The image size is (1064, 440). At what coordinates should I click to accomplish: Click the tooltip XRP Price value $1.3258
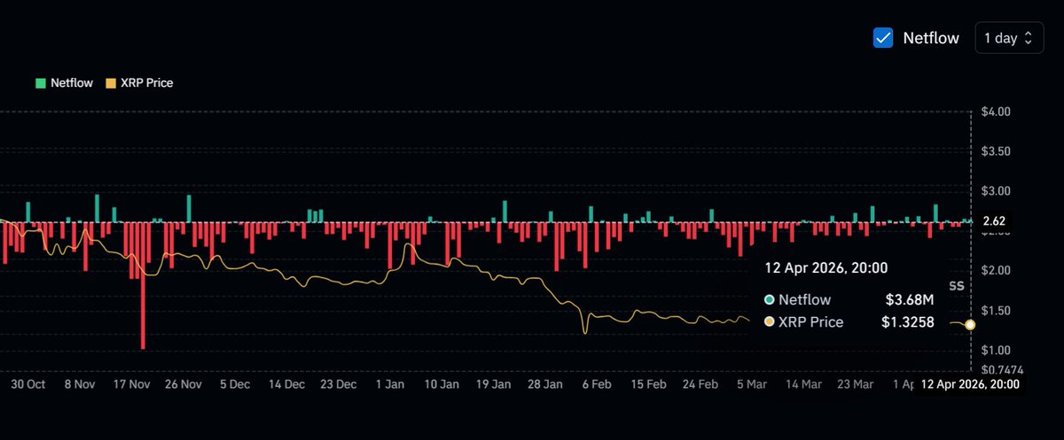point(907,322)
